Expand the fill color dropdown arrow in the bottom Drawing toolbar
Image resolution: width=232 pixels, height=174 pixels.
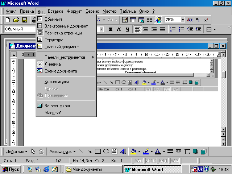point(139,152)
